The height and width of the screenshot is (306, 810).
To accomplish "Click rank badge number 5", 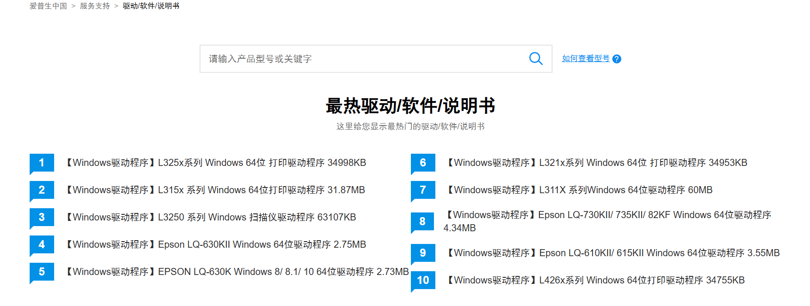I will coord(42,272).
